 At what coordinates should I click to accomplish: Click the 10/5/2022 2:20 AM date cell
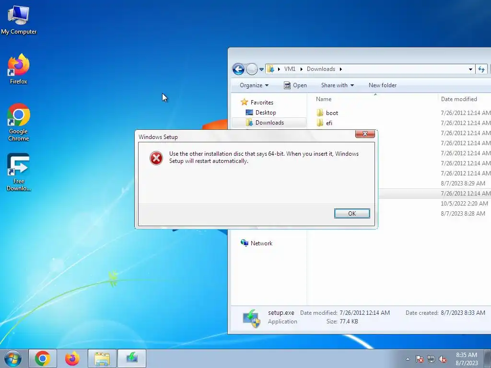coord(464,203)
